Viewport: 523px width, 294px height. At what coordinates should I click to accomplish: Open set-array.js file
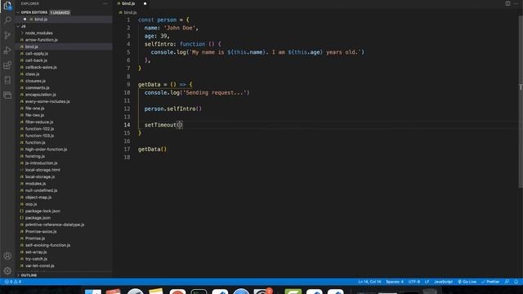[36, 252]
